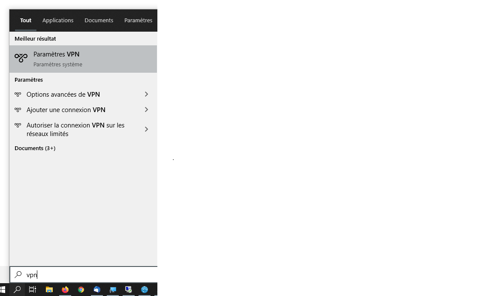Expand arrow for Autoriser la connexion VPN
The width and height of the screenshot is (494, 296).
146,129
